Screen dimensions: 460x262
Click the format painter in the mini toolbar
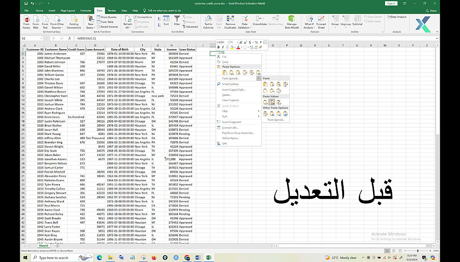click(260, 47)
